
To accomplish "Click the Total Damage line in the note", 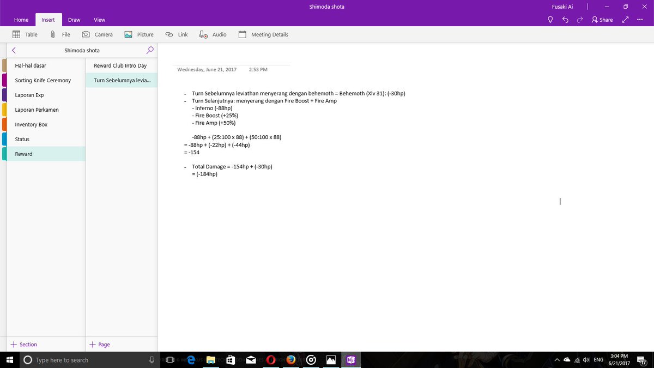I will pos(232,166).
